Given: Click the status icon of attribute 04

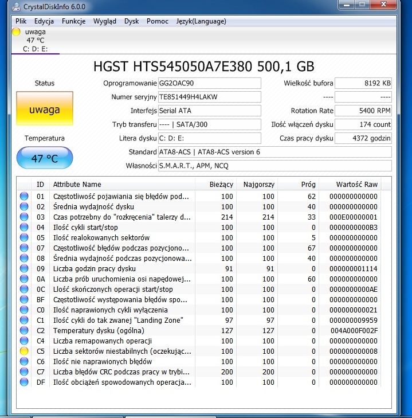Looking at the screenshot, I should (x=24, y=227).
